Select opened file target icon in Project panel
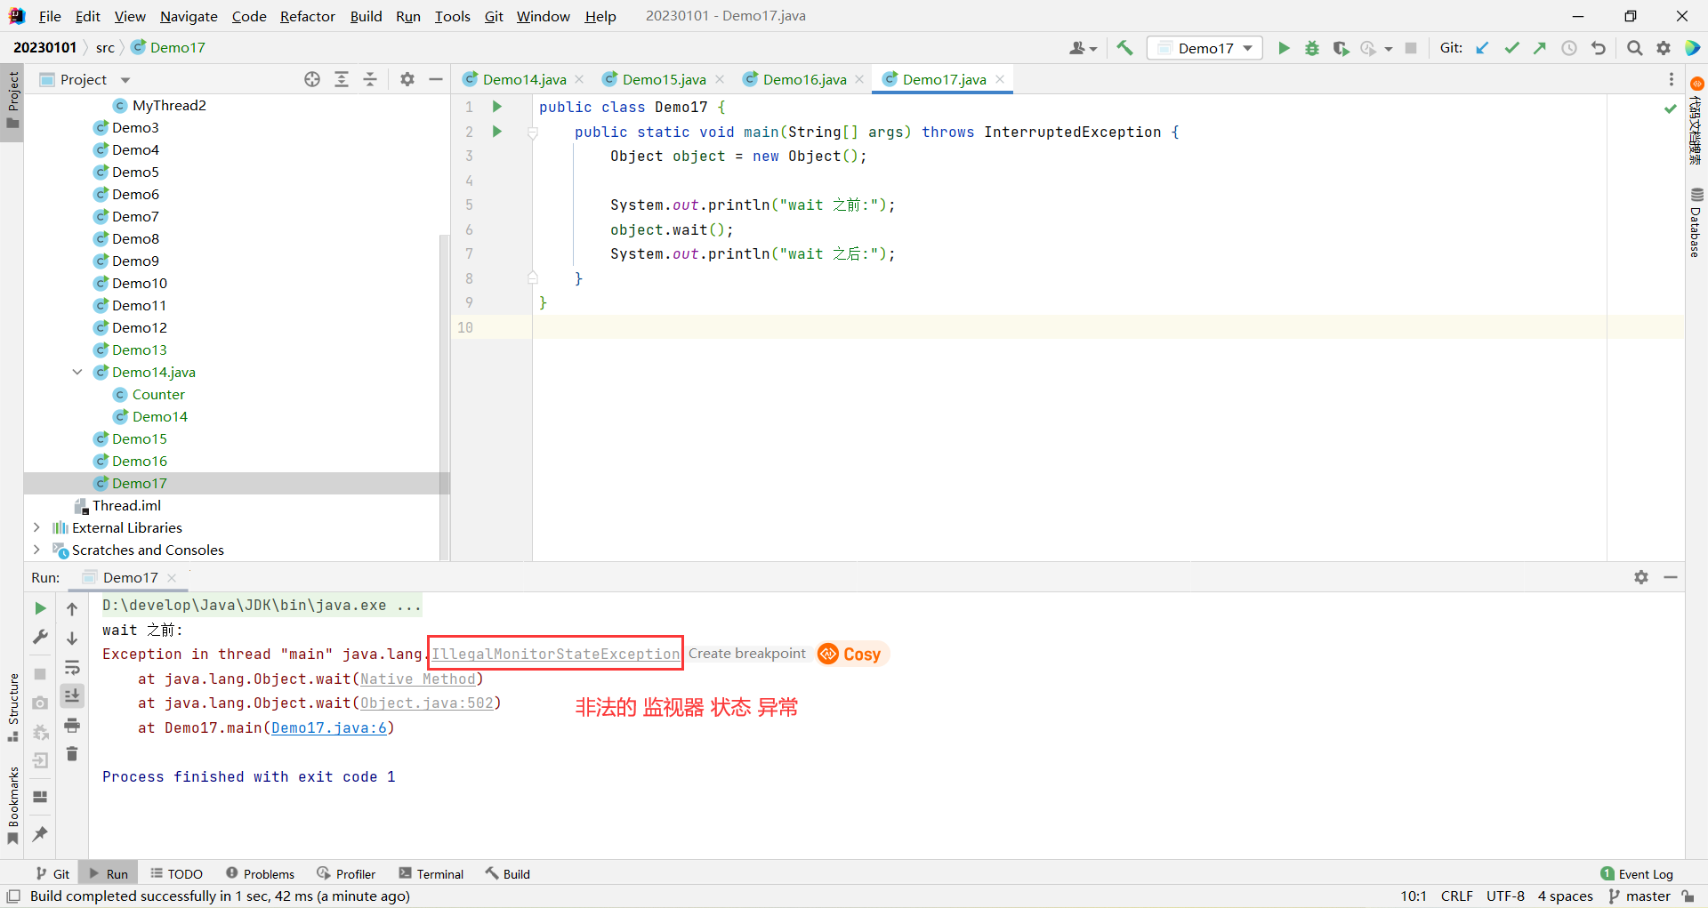Viewport: 1708px width, 908px height. coord(312,80)
